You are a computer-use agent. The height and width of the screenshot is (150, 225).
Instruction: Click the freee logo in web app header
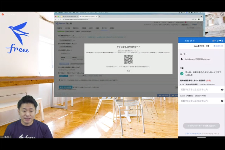pyautogui.click(x=61, y=24)
